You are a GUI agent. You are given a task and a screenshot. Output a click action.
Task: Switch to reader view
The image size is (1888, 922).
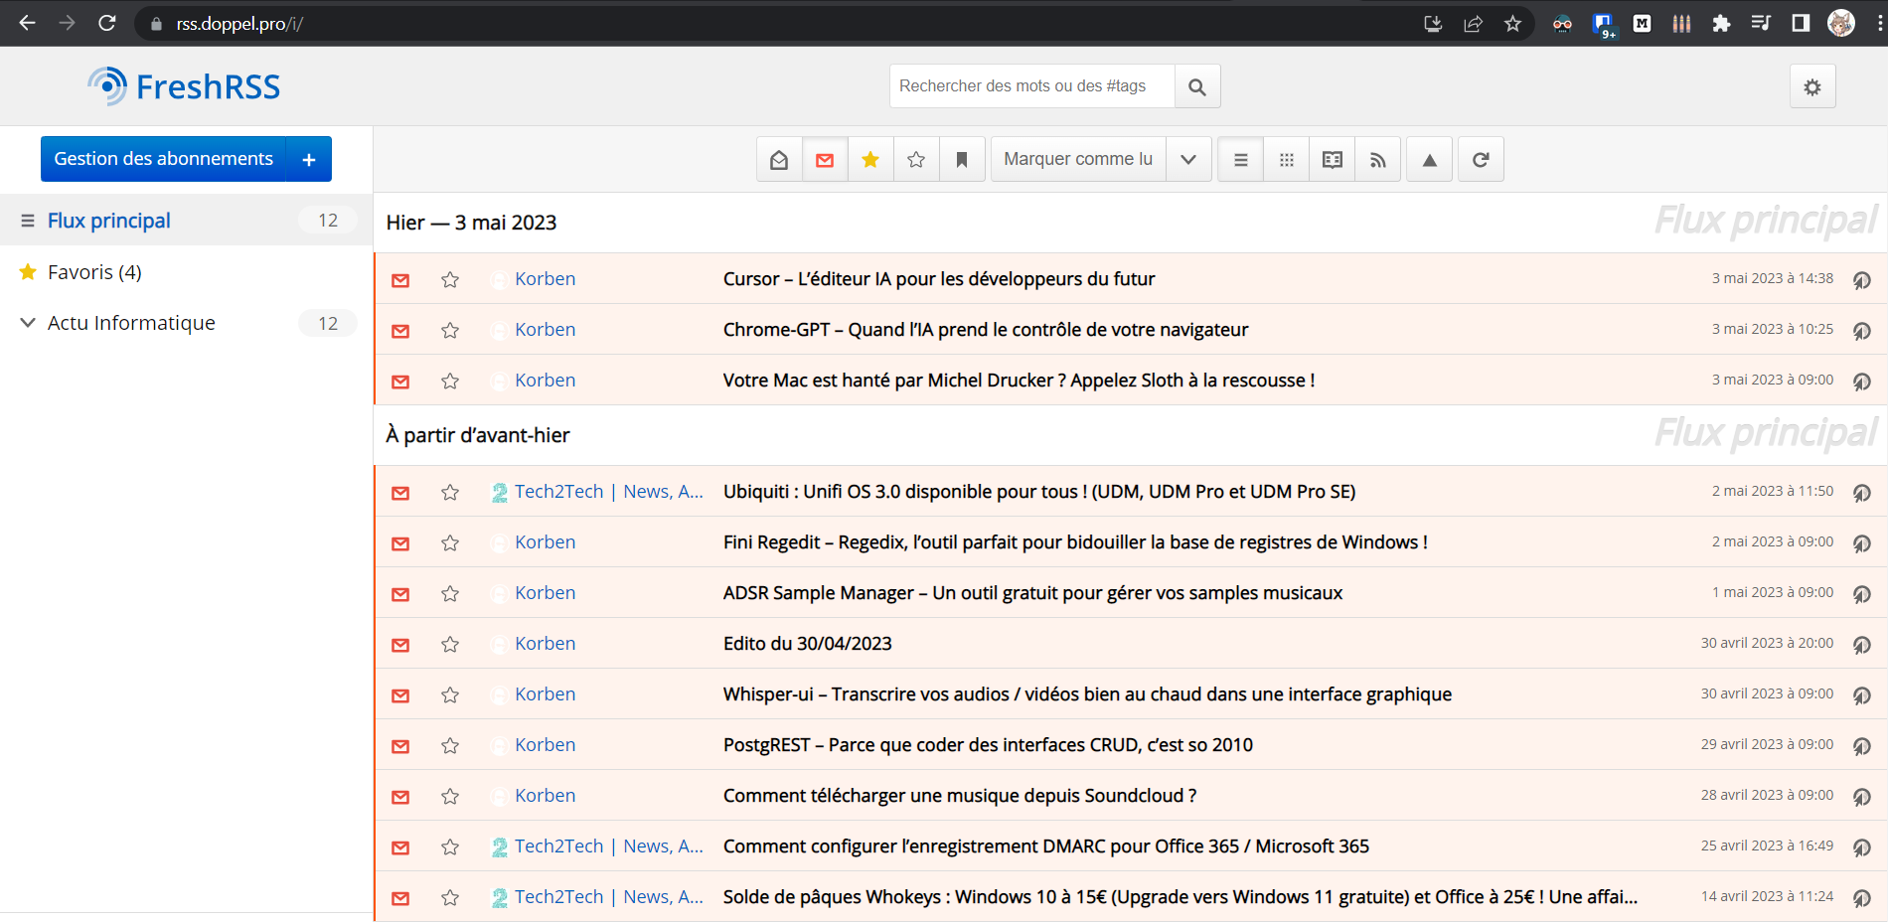click(1333, 159)
